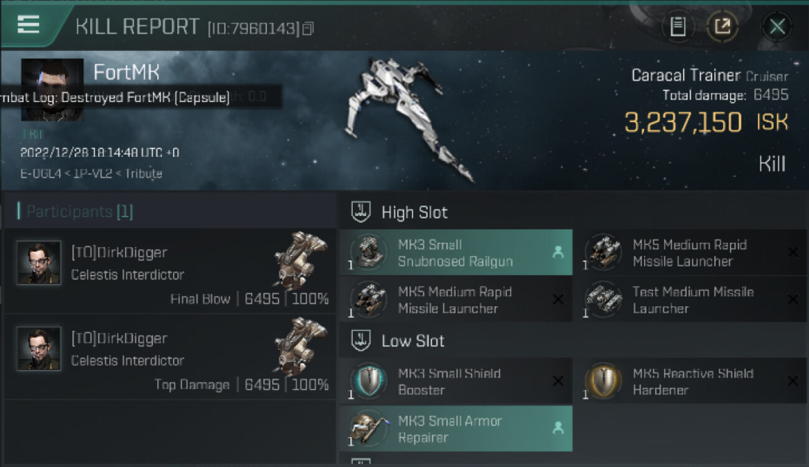
Task: Open the Top Damage DirkDigger portrait
Action: 39,349
